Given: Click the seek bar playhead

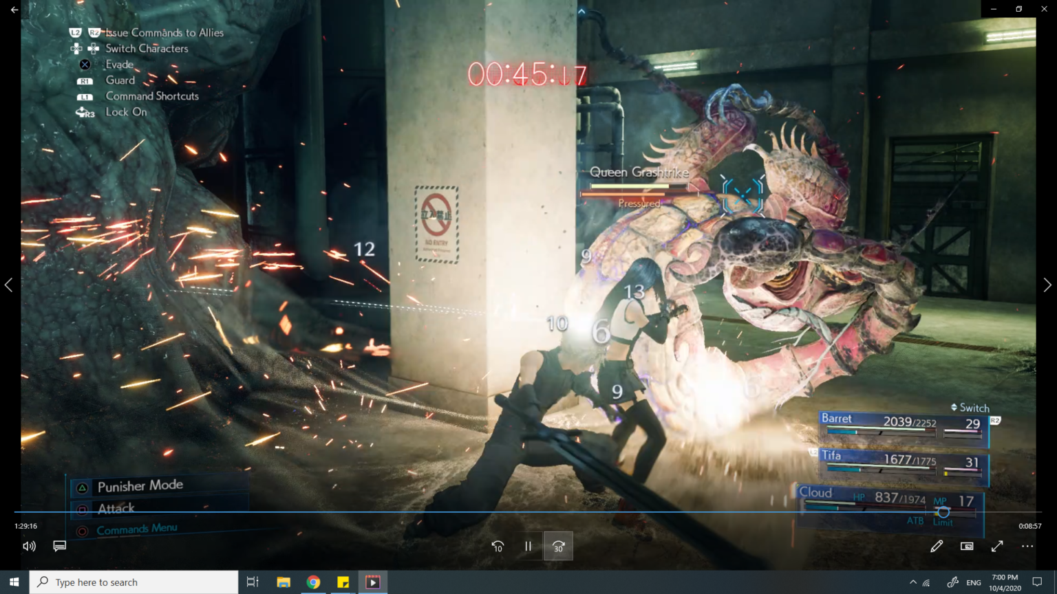Looking at the screenshot, I should [x=943, y=512].
